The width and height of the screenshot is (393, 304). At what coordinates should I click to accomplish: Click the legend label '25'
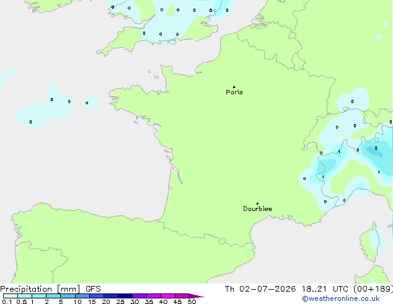[x=120, y=302]
